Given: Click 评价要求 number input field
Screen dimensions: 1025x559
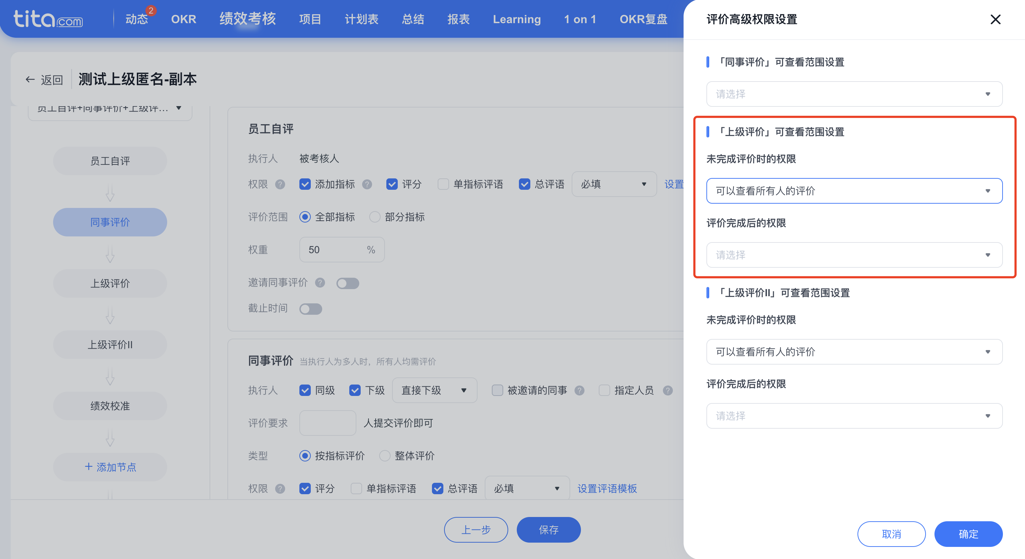Looking at the screenshot, I should (328, 423).
